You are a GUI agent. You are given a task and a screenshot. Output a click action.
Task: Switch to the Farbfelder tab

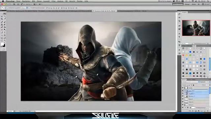tap(189, 46)
